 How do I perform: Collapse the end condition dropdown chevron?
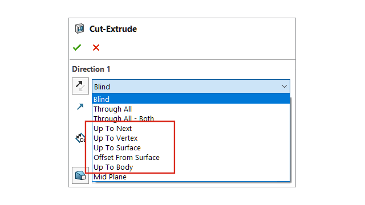tap(284, 87)
